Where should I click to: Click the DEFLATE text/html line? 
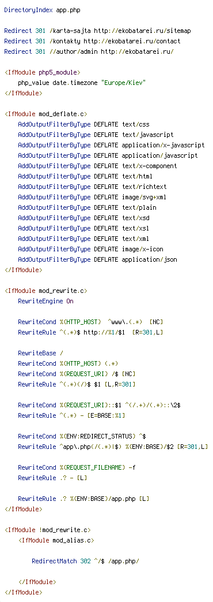click(x=85, y=176)
